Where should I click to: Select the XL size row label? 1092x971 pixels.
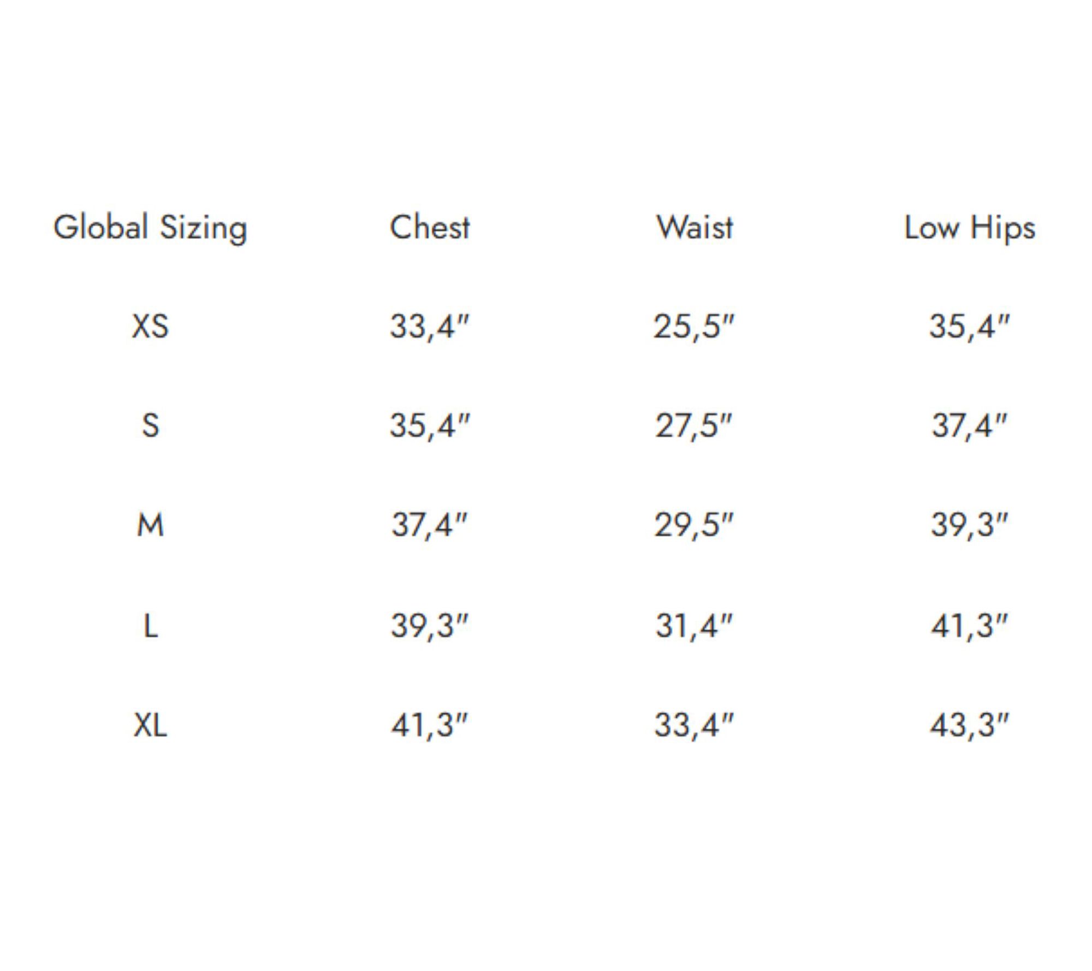point(150,726)
